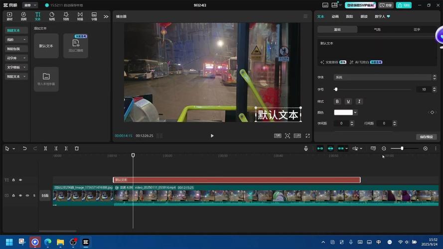Click the 保存预设 button
The image size is (443, 249).
click(x=426, y=137)
